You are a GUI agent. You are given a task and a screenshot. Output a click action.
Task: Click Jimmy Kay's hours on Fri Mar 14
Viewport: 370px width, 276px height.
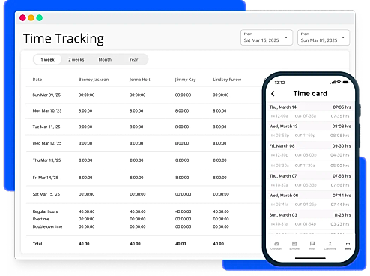point(182,178)
